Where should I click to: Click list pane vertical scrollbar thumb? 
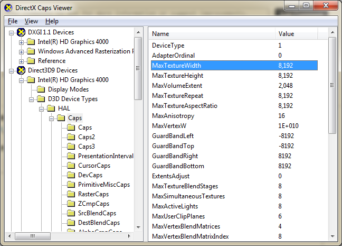(x=332, y=85)
